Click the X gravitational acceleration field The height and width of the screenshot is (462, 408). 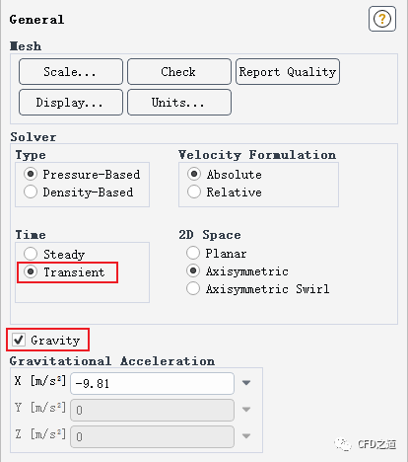[152, 383]
